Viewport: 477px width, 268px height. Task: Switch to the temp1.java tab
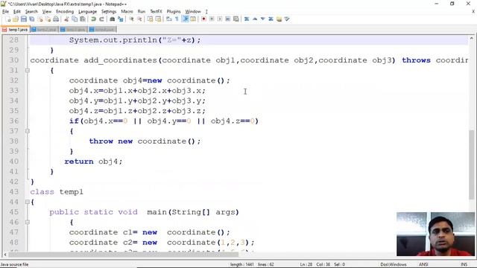[15, 30]
